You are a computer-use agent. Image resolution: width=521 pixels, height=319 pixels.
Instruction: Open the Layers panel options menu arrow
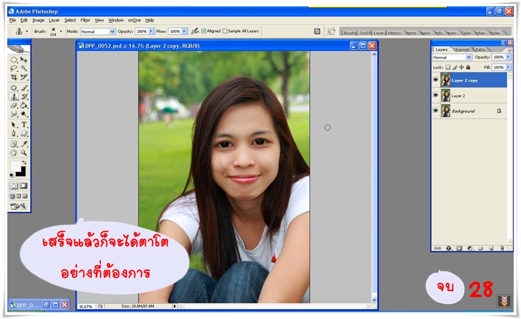pyautogui.click(x=510, y=50)
